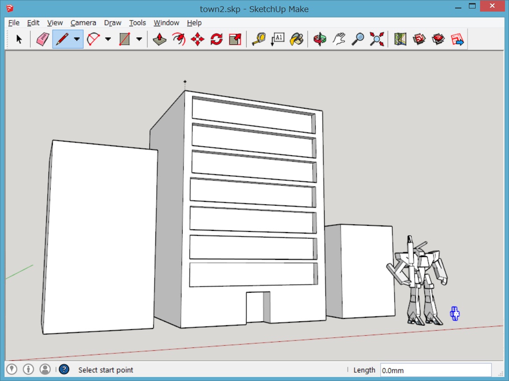This screenshot has width=509, height=381.
Task: Open the Window menu
Action: [x=166, y=23]
